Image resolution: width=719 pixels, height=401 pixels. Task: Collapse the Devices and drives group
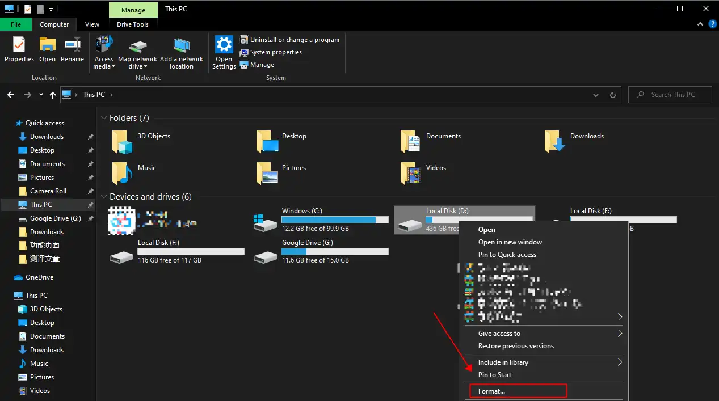pyautogui.click(x=104, y=197)
